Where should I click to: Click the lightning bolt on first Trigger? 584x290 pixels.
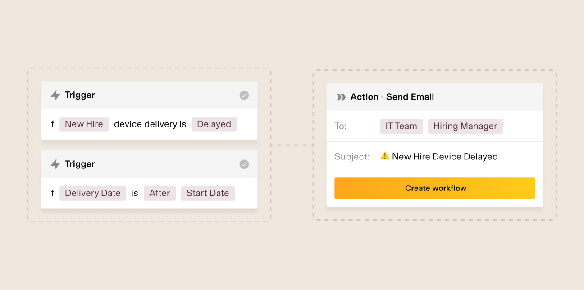55,95
